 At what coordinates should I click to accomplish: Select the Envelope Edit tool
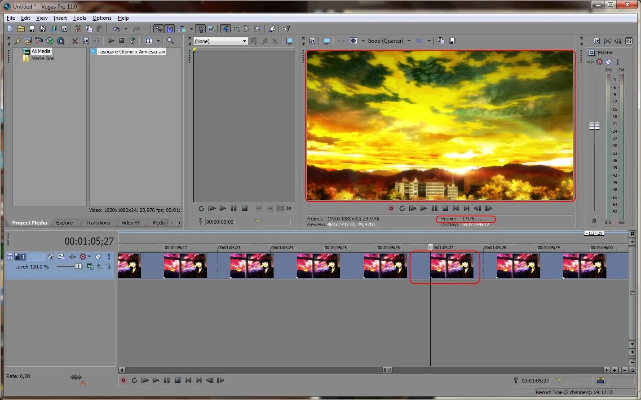tap(236, 29)
